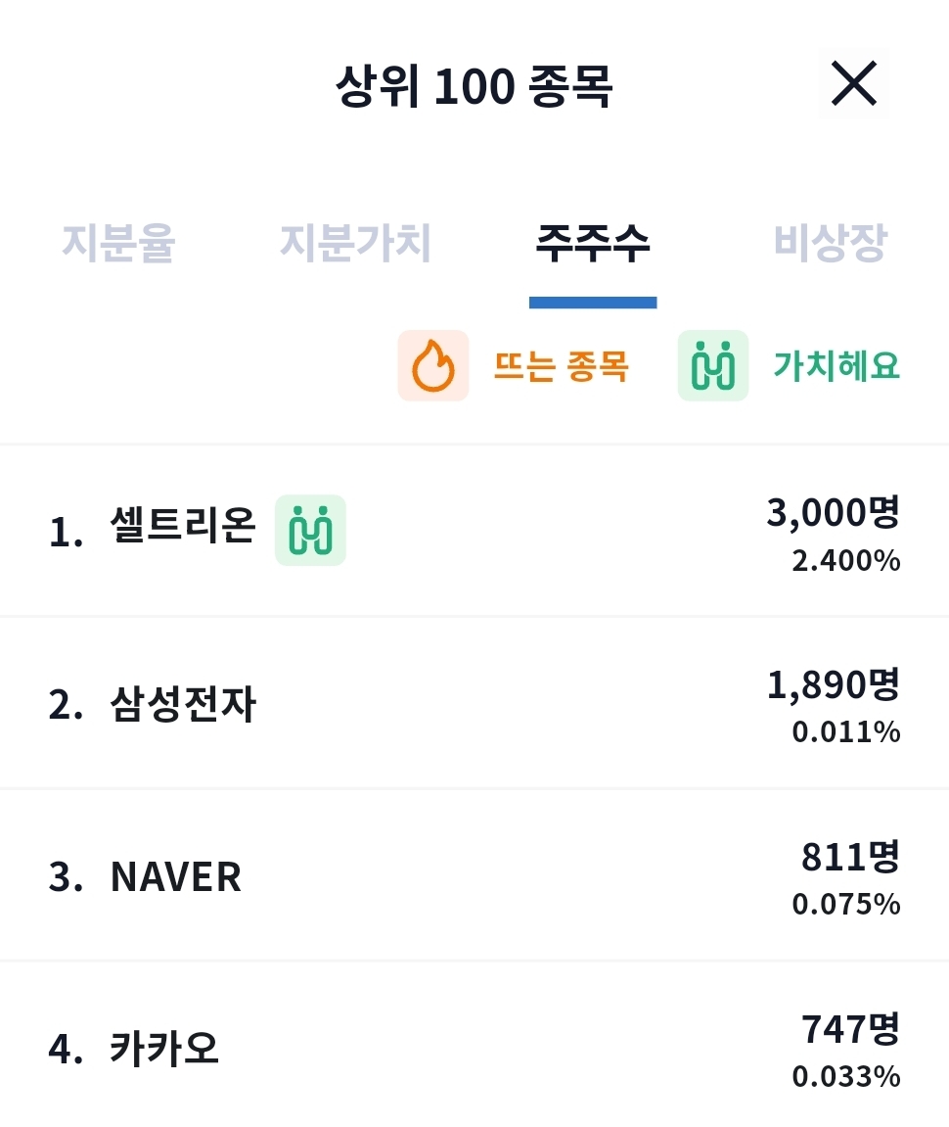Tap the flame icon for 뜨는 종목
Image resolution: width=949 pixels, height=1127 pixels.
click(433, 365)
